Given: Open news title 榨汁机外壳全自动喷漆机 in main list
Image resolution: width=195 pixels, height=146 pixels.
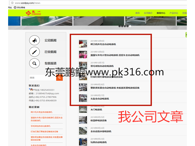Looking at the screenshot, I should [x=103, y=44].
